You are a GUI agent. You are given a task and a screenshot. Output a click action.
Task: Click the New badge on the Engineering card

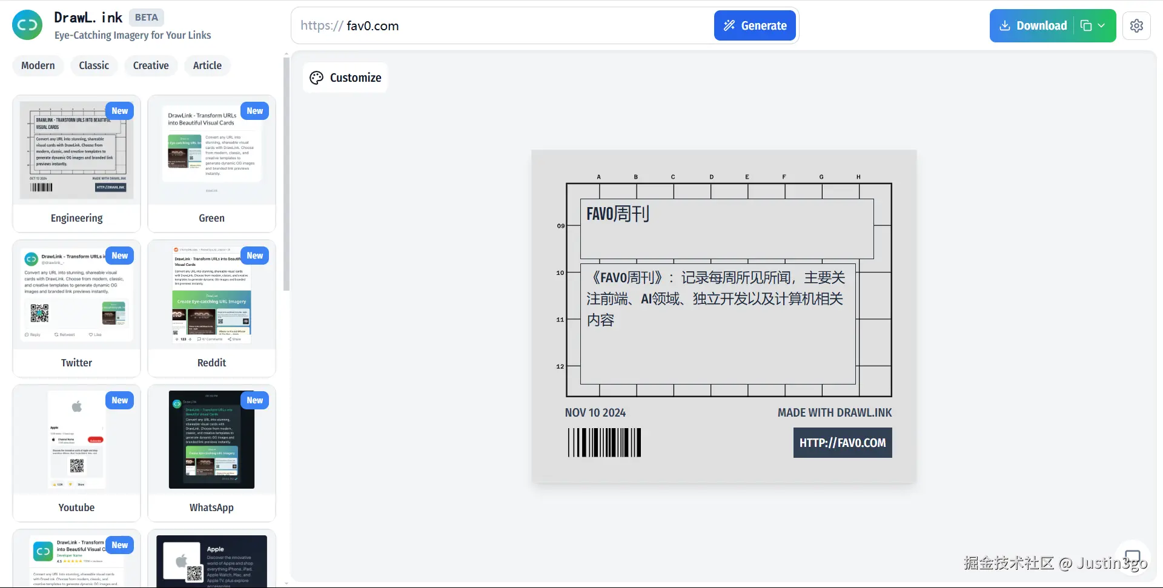click(x=120, y=111)
